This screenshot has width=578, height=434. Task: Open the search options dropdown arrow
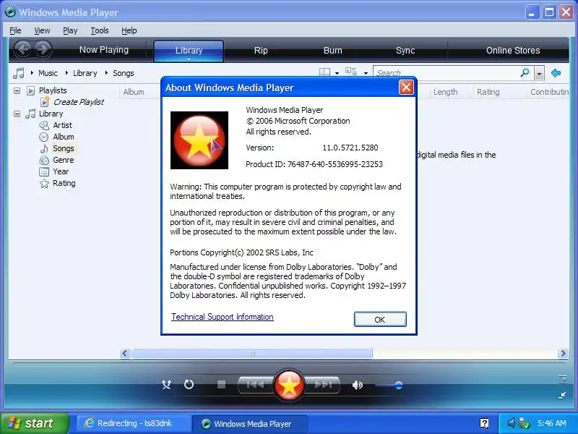pyautogui.click(x=539, y=74)
